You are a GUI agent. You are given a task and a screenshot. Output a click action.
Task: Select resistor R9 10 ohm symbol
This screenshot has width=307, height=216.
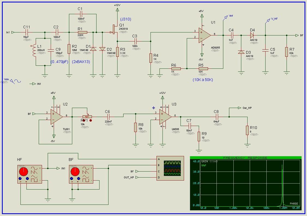tap(199, 136)
